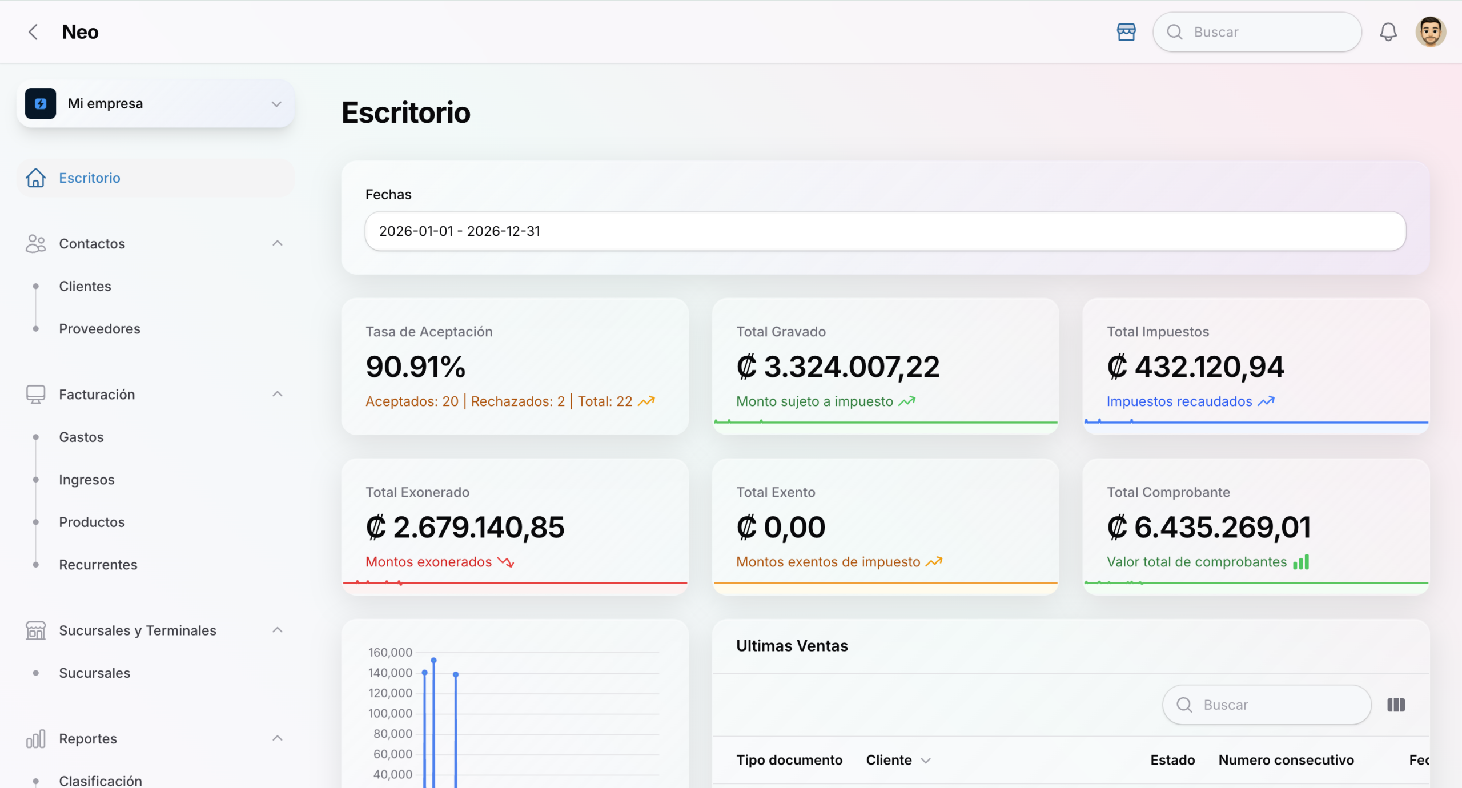Collapse the Facturación section
This screenshot has height=788, width=1462.
click(x=278, y=394)
